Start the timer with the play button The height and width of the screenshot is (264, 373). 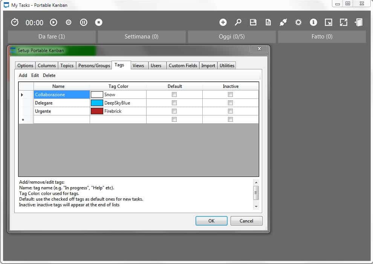(x=54, y=22)
